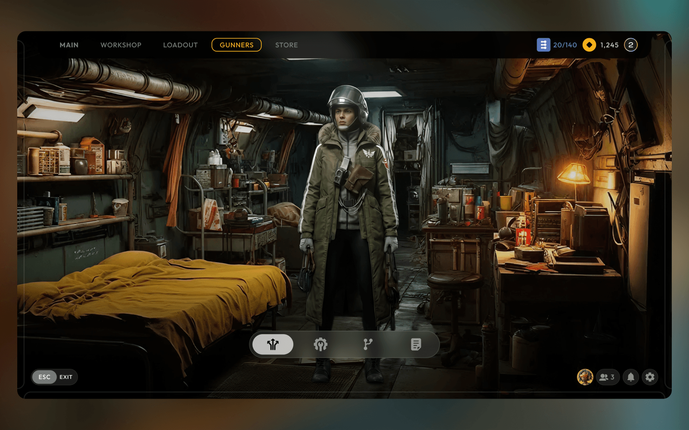Click the EXIT label
This screenshot has height=430, width=689.
[x=66, y=377]
